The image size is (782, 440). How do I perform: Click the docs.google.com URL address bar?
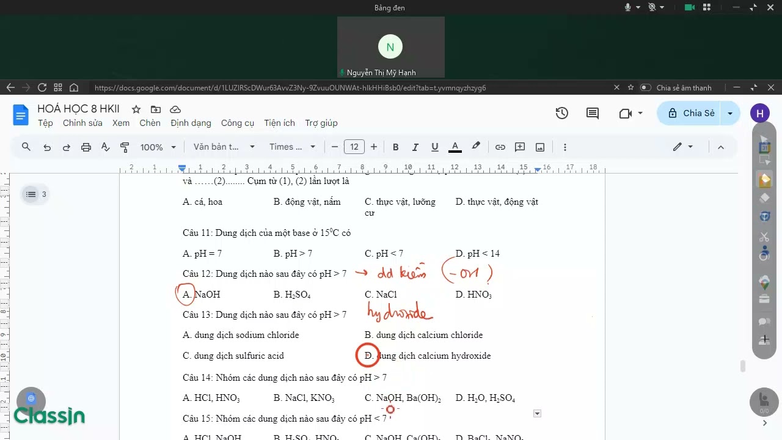point(290,87)
